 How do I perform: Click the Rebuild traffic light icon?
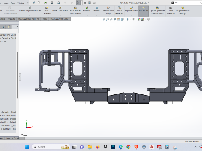[85, 3]
